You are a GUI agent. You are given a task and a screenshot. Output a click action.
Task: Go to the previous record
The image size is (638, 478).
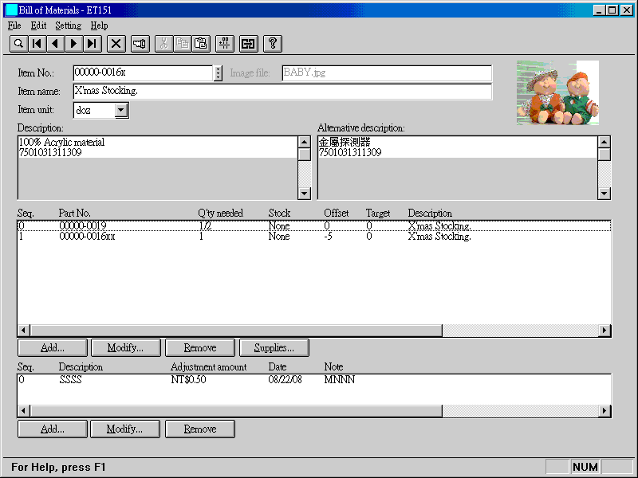click(x=55, y=44)
